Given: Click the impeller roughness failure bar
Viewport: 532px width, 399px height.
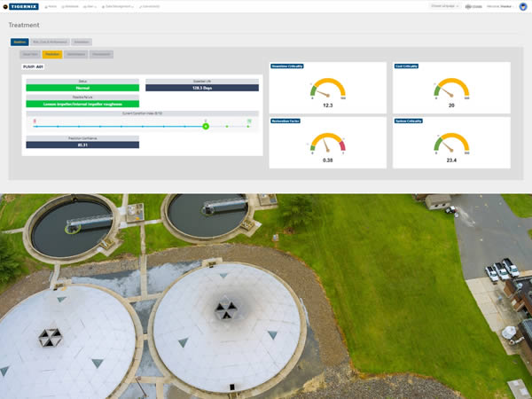Looking at the screenshot, I should tap(82, 104).
